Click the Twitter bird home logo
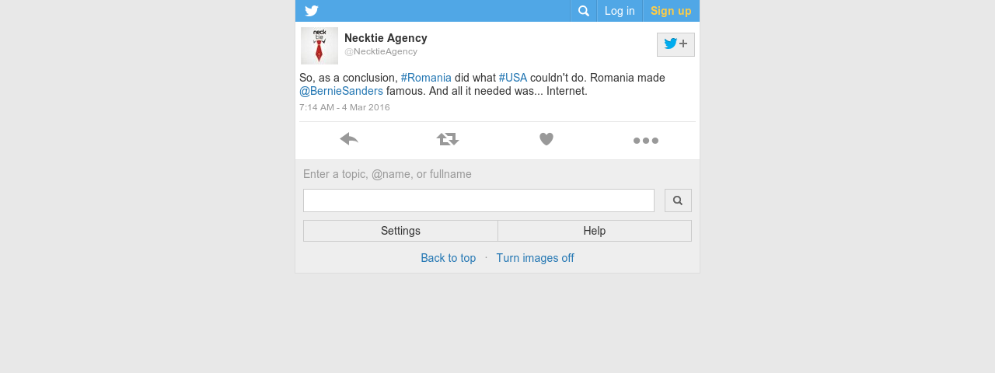 tap(312, 11)
